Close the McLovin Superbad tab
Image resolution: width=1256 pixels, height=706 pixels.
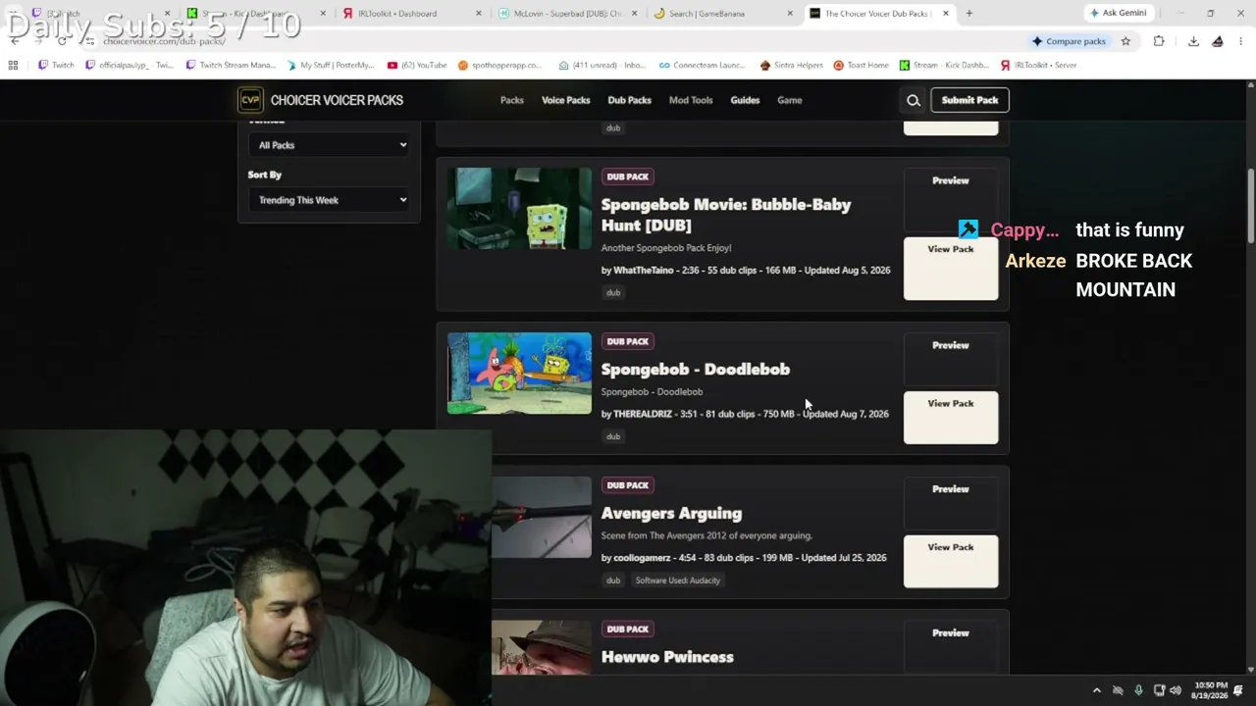634,14
